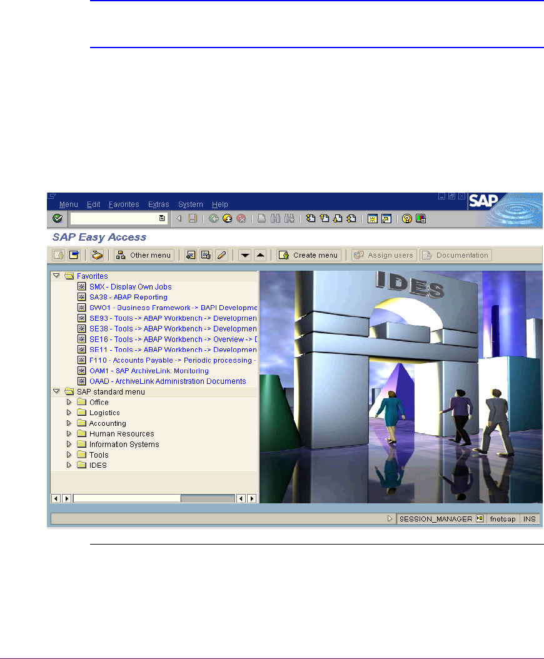Click the Change Favorites pencil icon
Screen dimensions: 544x659
click(x=221, y=255)
